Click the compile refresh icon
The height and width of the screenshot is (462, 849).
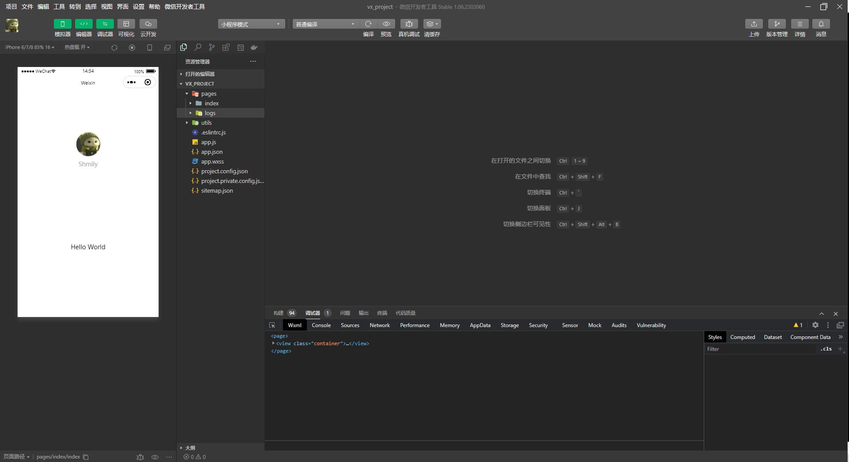pyautogui.click(x=368, y=24)
